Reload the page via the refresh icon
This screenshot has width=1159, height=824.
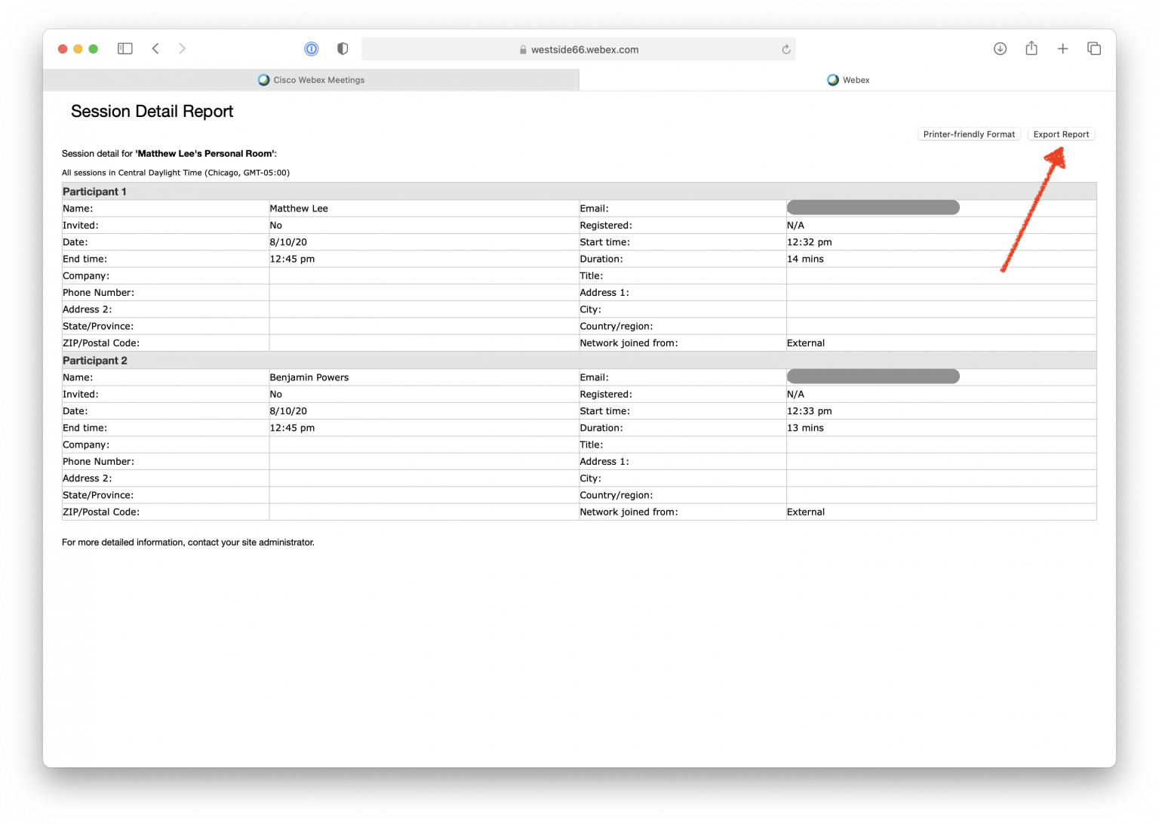tap(785, 49)
